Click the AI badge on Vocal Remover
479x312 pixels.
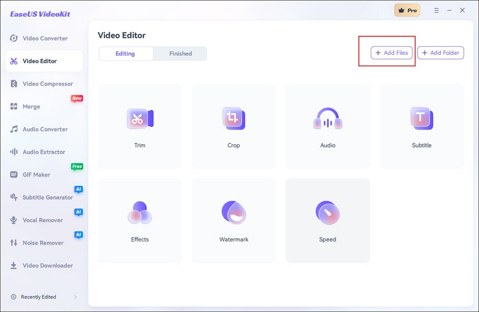coord(79,212)
